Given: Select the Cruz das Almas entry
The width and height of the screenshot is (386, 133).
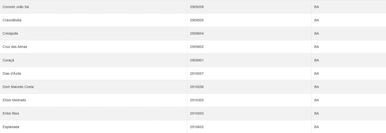Looking at the screenshot, I should tap(15, 47).
